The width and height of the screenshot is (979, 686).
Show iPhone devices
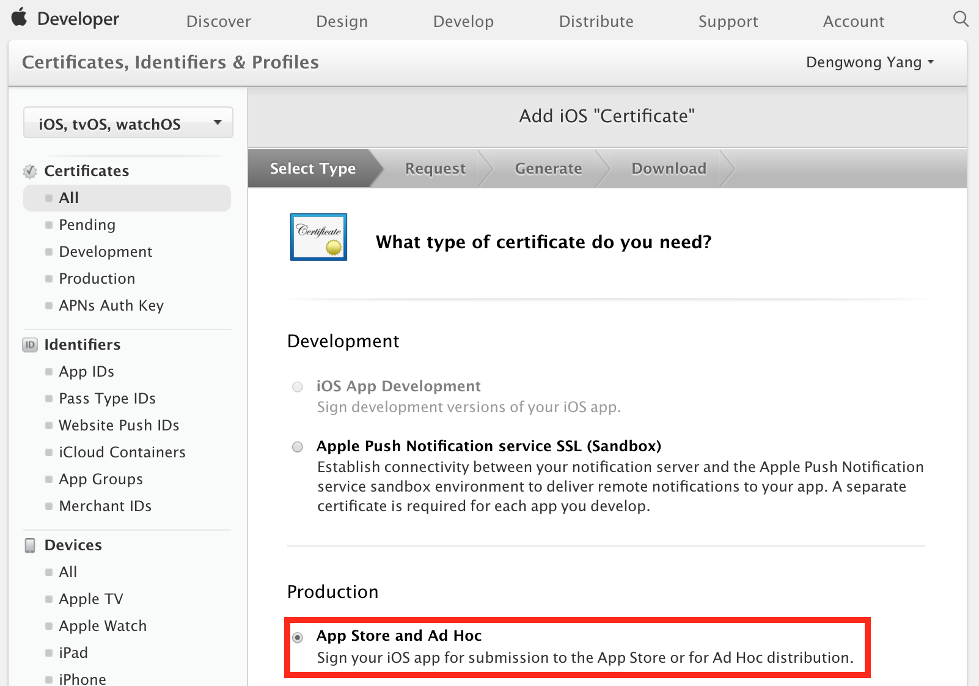click(x=82, y=679)
